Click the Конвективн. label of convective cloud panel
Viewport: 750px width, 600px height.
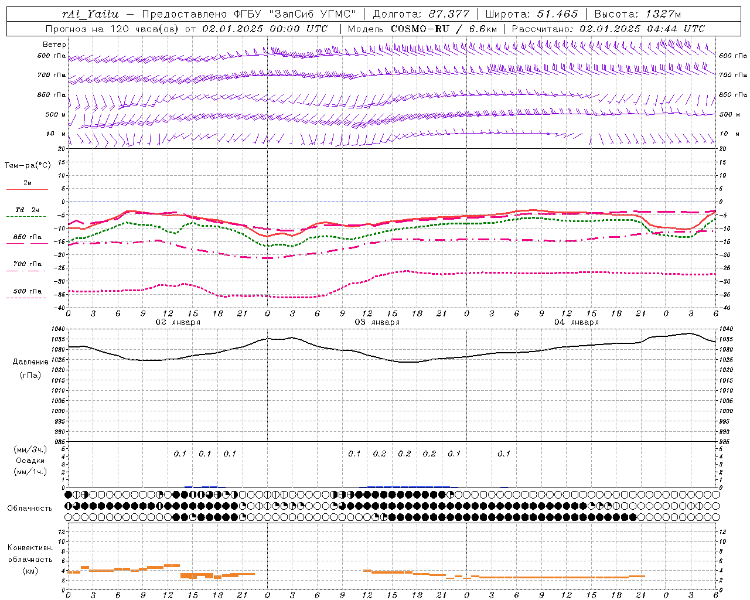coord(30,548)
